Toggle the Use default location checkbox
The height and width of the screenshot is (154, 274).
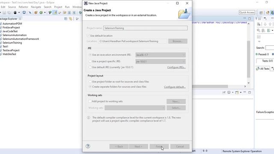(x=88, y=36)
